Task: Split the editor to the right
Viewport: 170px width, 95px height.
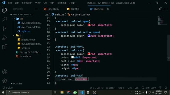Action: tap(161, 9)
